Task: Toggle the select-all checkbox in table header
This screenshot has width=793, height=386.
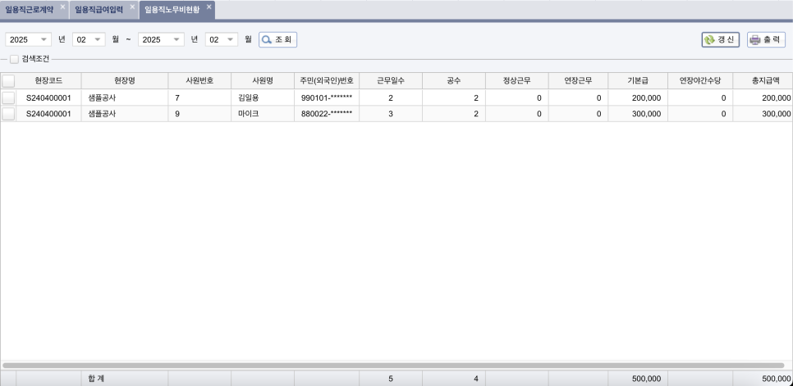Action: (x=8, y=81)
